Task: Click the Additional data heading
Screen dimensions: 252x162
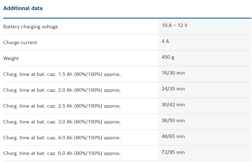Action: click(x=23, y=8)
